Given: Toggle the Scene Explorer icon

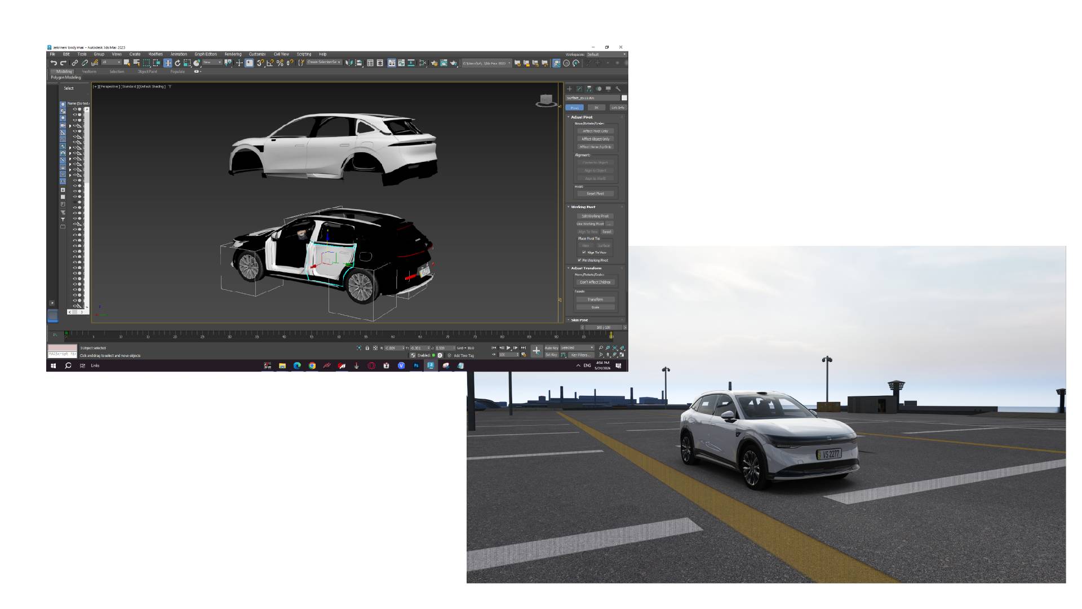Looking at the screenshot, I should 370,63.
